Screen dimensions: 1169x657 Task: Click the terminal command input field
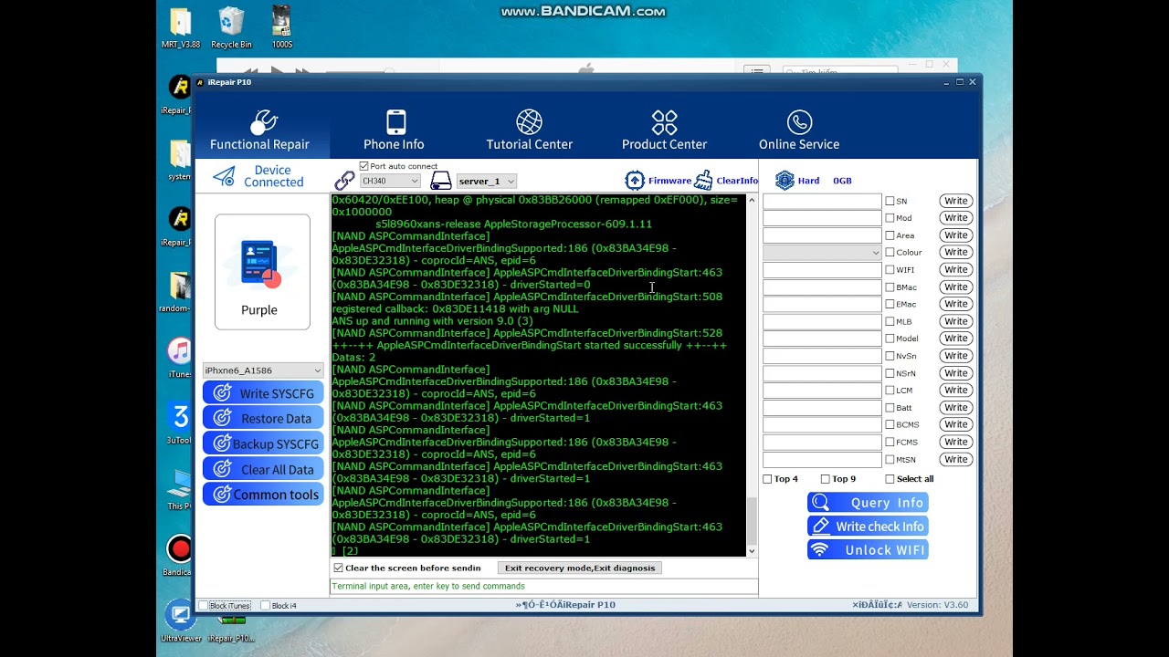[x=543, y=586]
